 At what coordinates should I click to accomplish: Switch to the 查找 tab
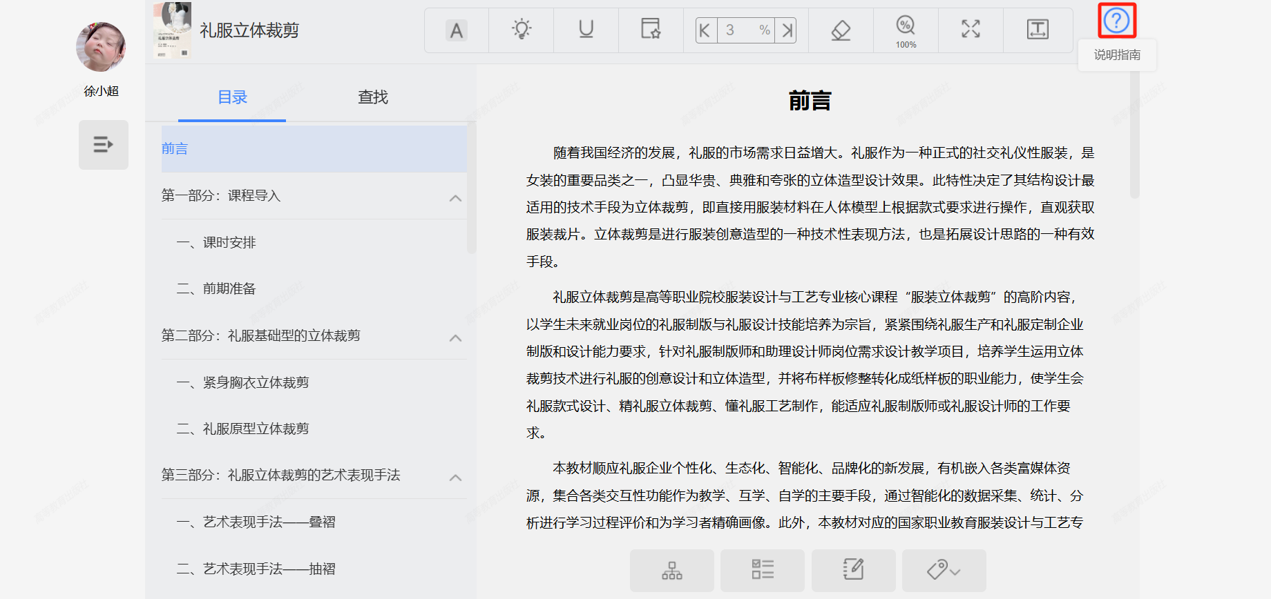click(373, 97)
